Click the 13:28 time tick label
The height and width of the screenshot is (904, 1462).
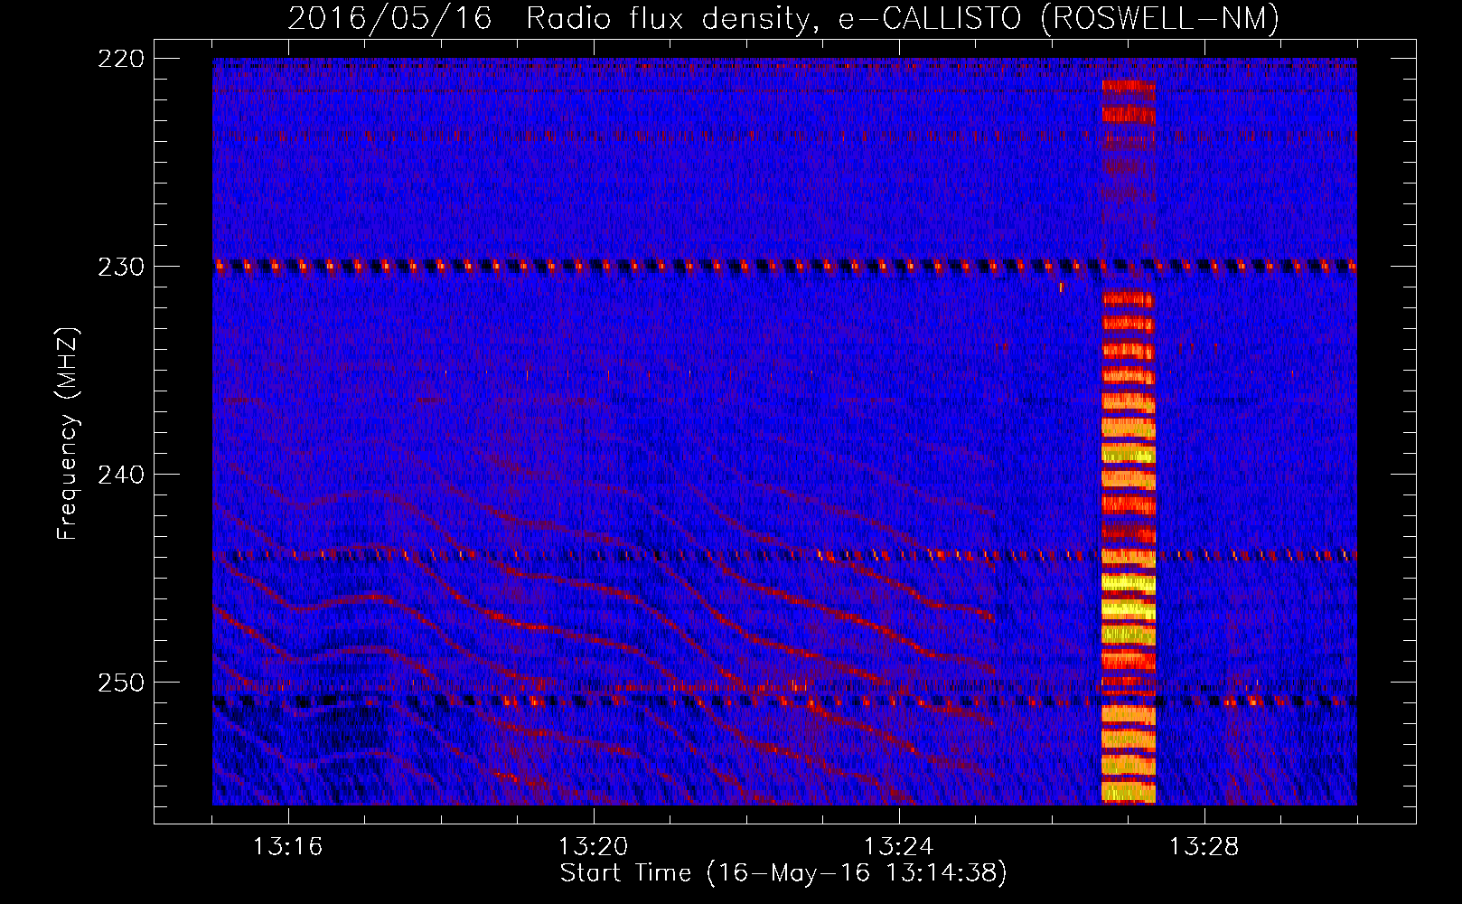coord(1204,847)
